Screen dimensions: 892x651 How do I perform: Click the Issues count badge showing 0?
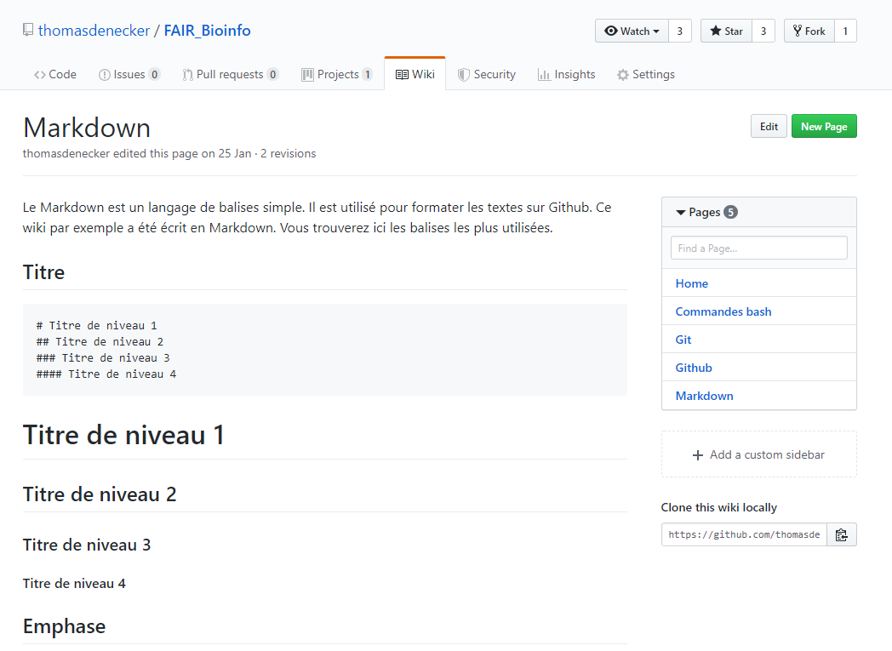click(x=154, y=75)
